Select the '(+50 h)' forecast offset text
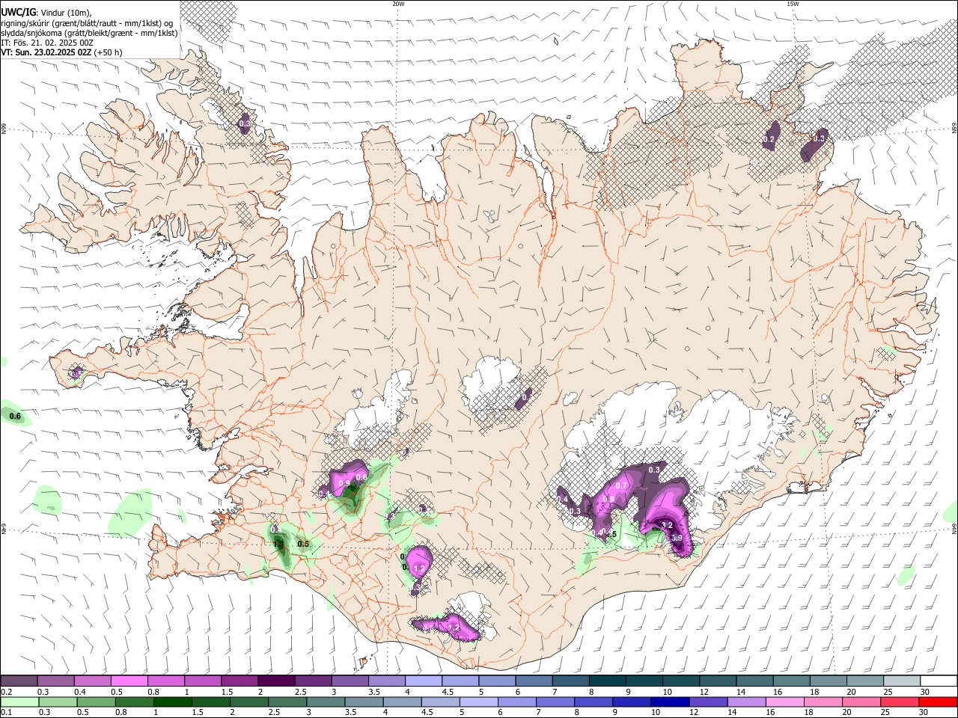The image size is (958, 718). coord(109,52)
